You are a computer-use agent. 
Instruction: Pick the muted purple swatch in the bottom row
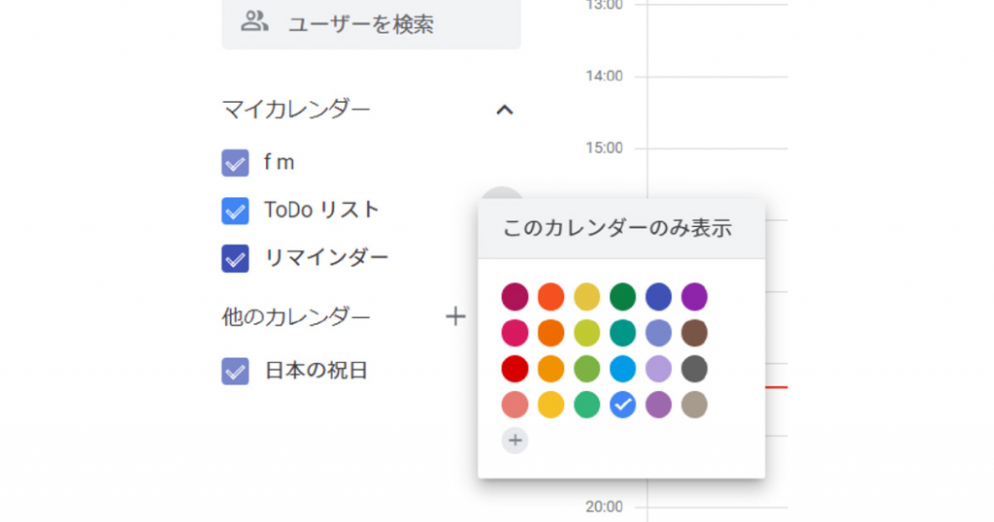coord(659,405)
